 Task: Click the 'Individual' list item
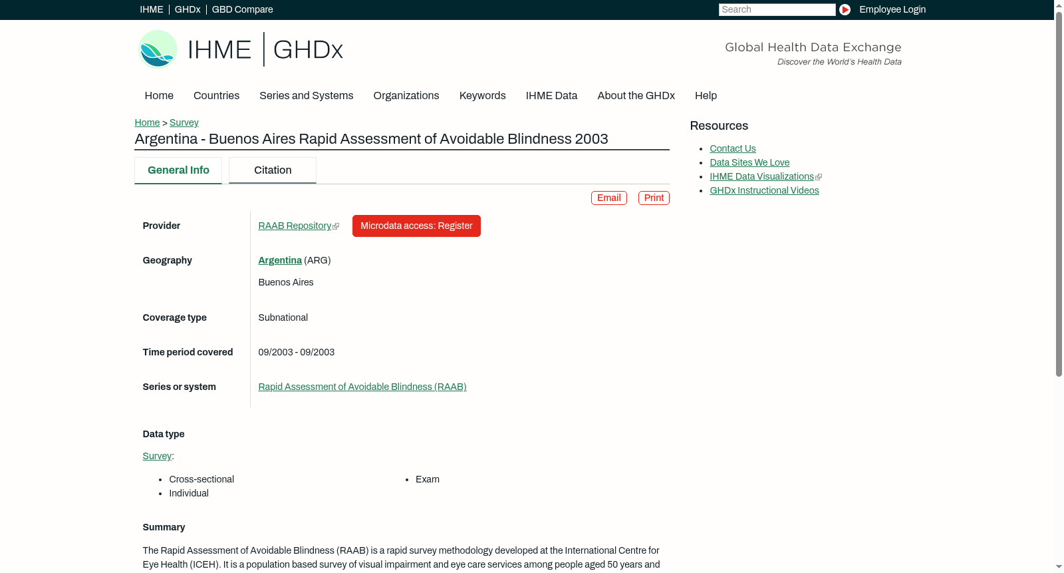pos(189,493)
